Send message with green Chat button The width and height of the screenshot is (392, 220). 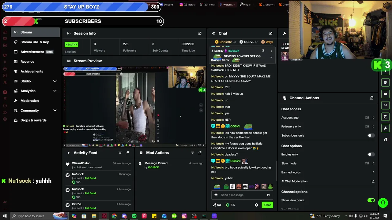(267, 205)
